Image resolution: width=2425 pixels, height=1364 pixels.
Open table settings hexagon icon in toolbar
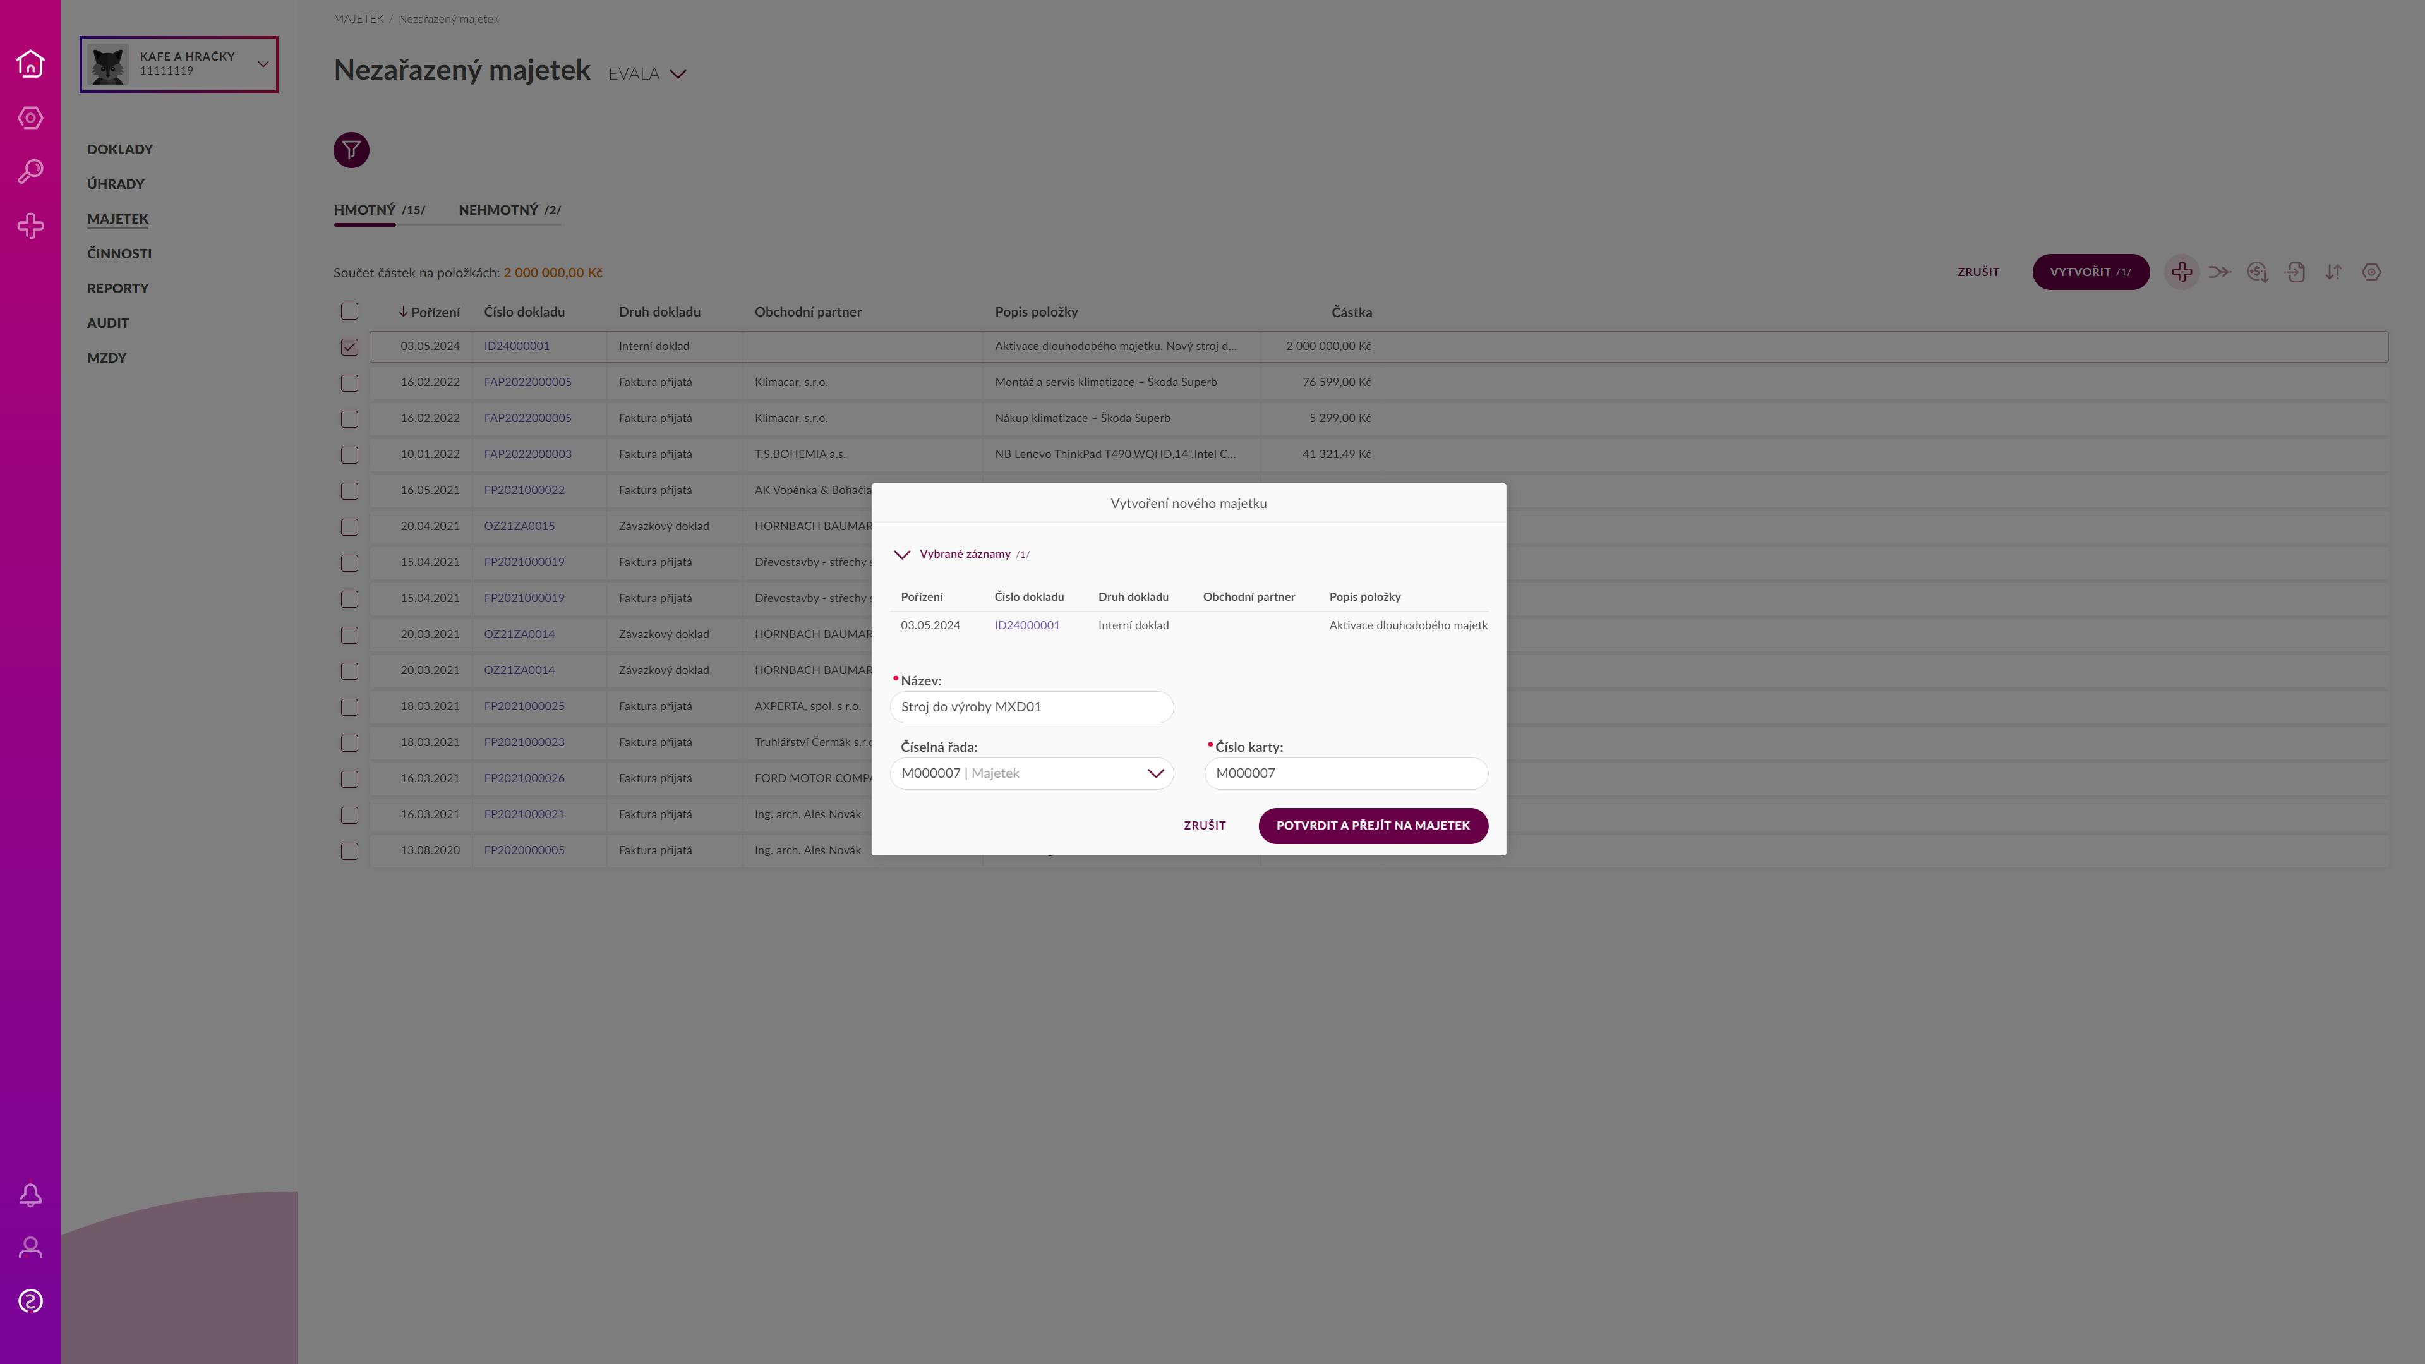[x=2371, y=272]
